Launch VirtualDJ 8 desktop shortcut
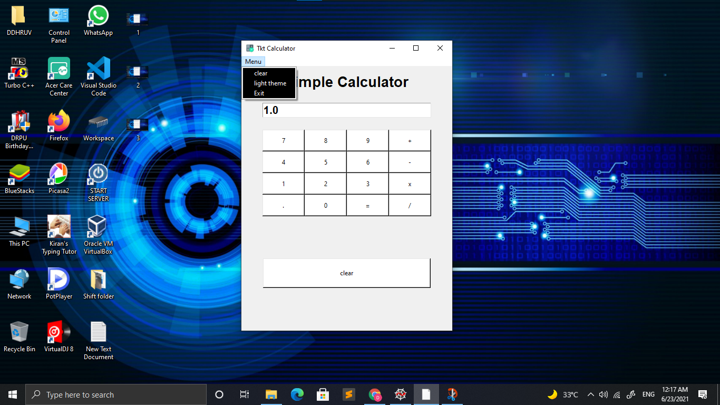 [59, 337]
